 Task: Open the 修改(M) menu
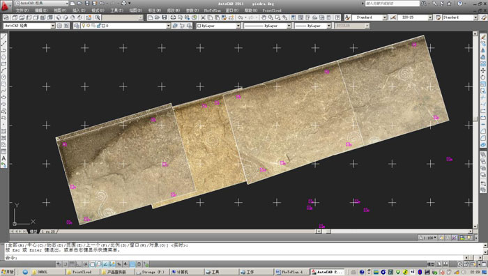click(x=174, y=10)
